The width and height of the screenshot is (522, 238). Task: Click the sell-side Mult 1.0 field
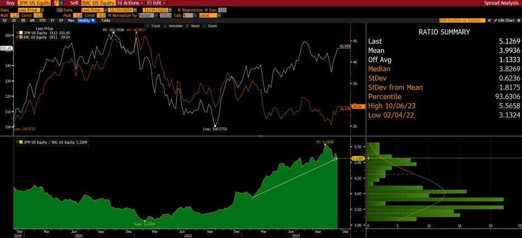[79, 15]
